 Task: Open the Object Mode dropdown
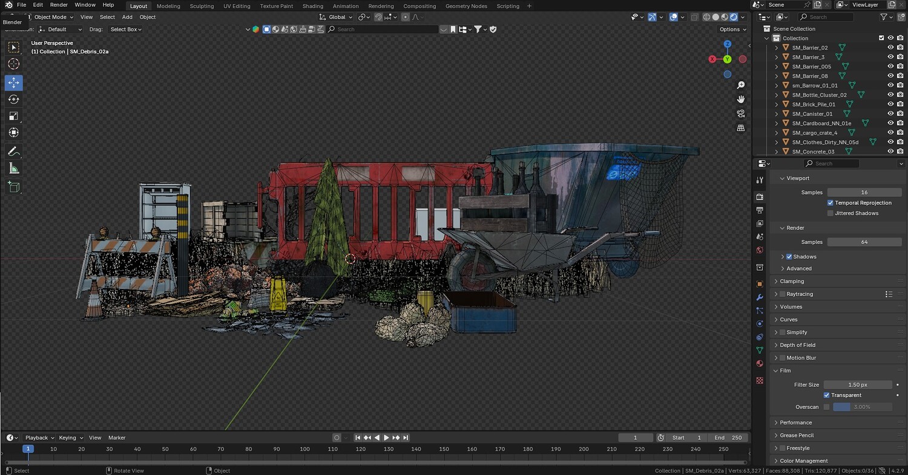click(50, 17)
